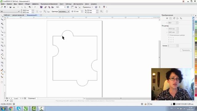Open the 'Растровые изображения' menu
The image size is (197, 111).
tap(49, 4)
